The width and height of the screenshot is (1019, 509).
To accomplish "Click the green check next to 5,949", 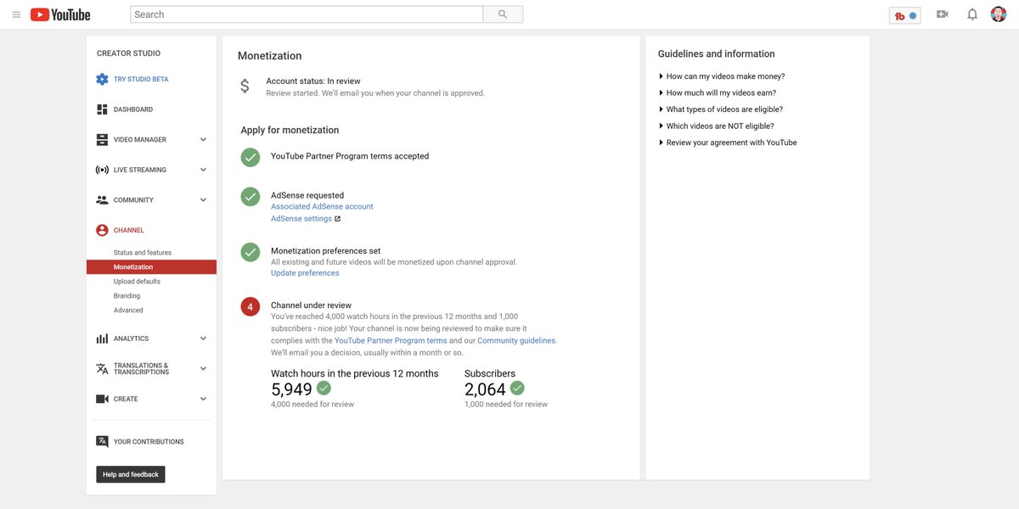I will (x=324, y=388).
